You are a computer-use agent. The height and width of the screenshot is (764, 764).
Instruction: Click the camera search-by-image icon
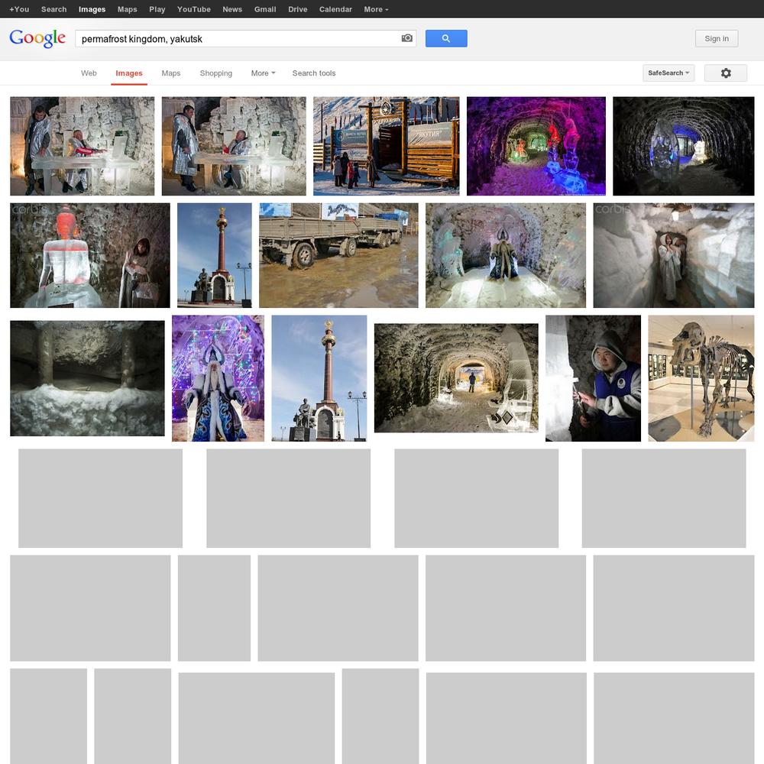click(x=407, y=38)
